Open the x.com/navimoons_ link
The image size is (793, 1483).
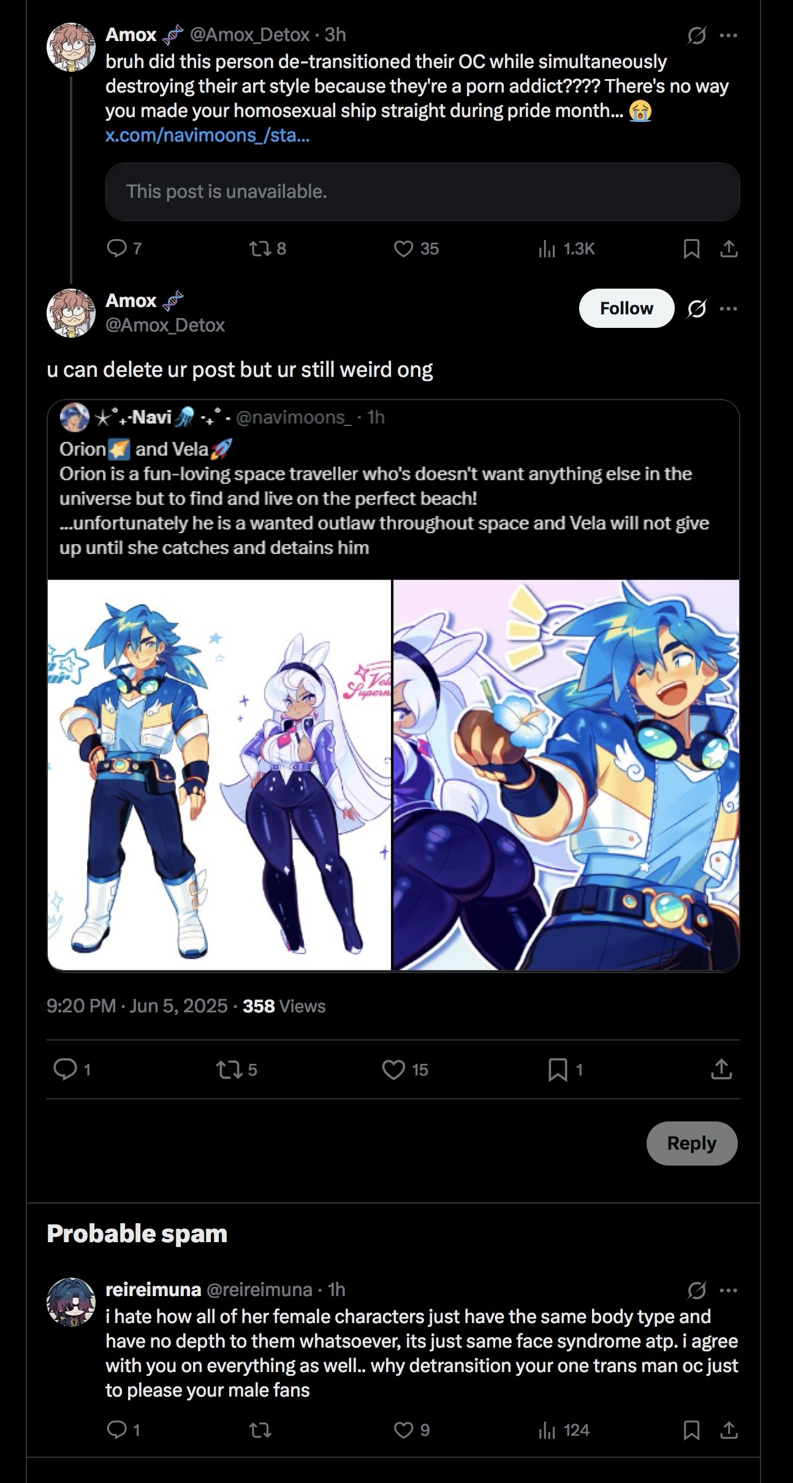(x=207, y=135)
